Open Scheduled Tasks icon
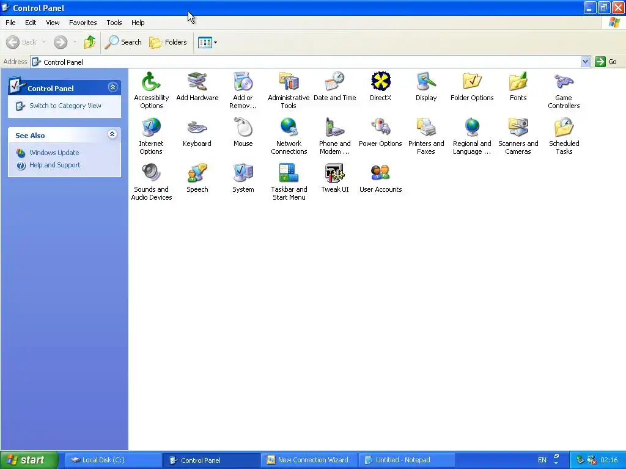The image size is (626, 469). 564,136
